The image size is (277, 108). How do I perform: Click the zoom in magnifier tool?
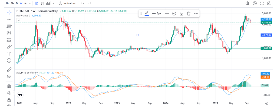tap(9, 77)
